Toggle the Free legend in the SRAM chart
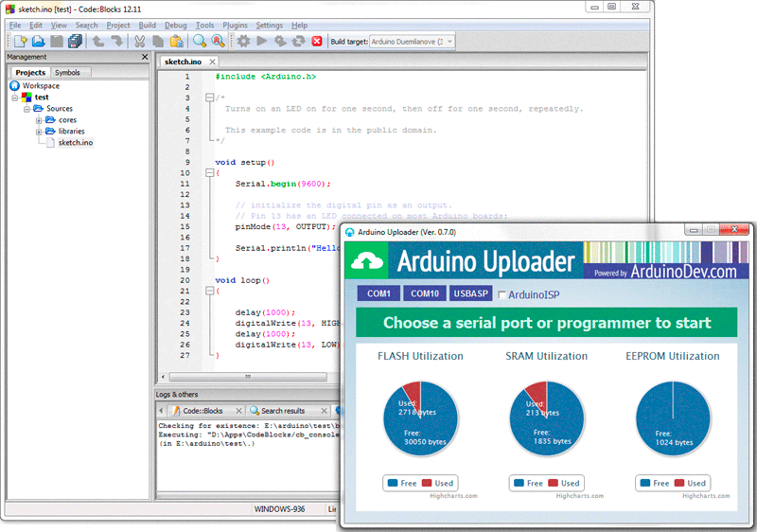The width and height of the screenshot is (757, 532). click(529, 483)
